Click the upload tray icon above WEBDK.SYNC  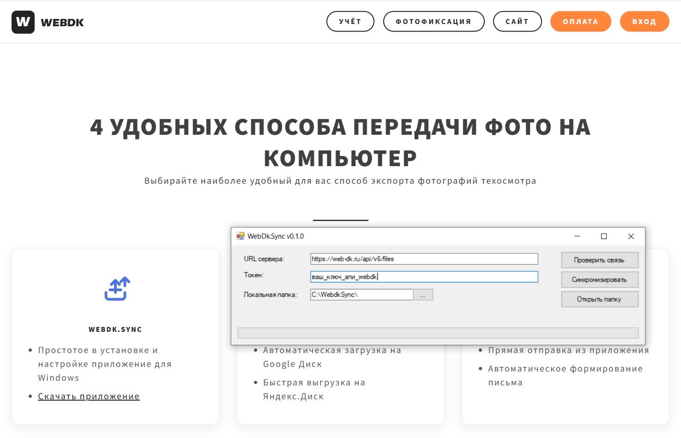tap(117, 288)
